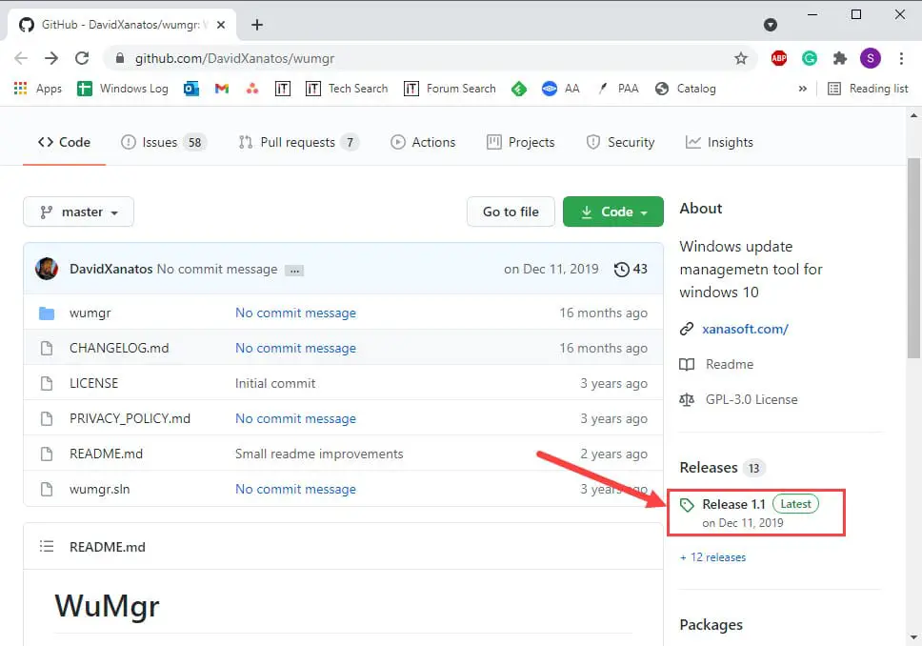Open the orange dots bookmark icon
This screenshot has height=646, width=922.
(252, 89)
